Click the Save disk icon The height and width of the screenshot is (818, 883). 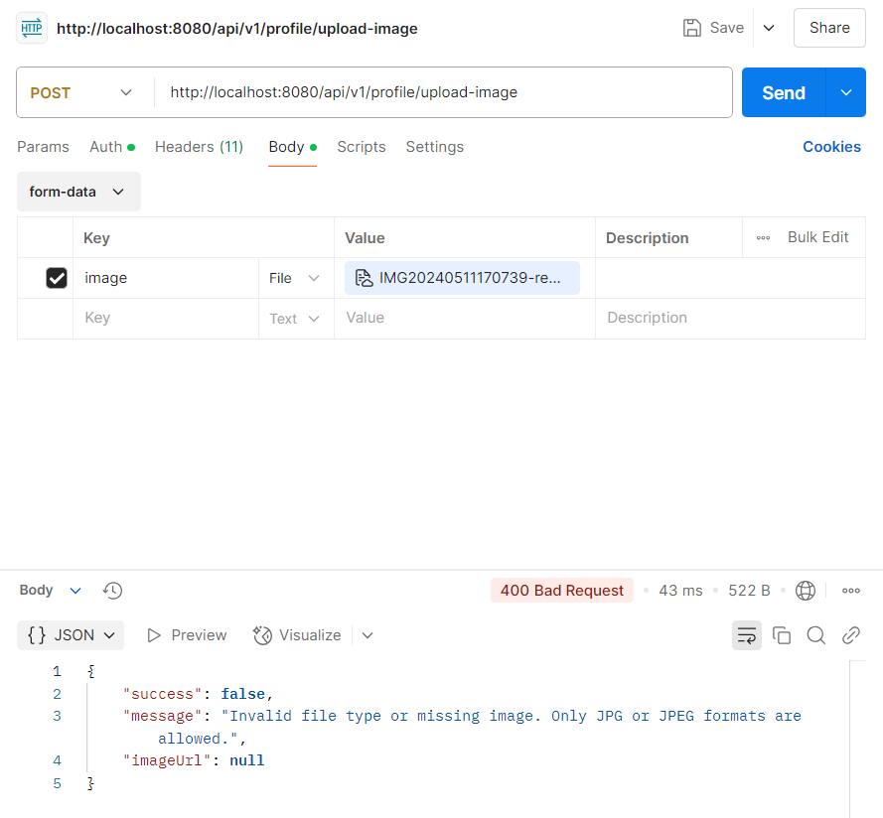691,28
